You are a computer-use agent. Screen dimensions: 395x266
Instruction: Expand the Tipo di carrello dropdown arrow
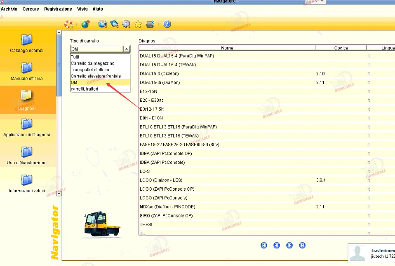pyautogui.click(x=127, y=49)
